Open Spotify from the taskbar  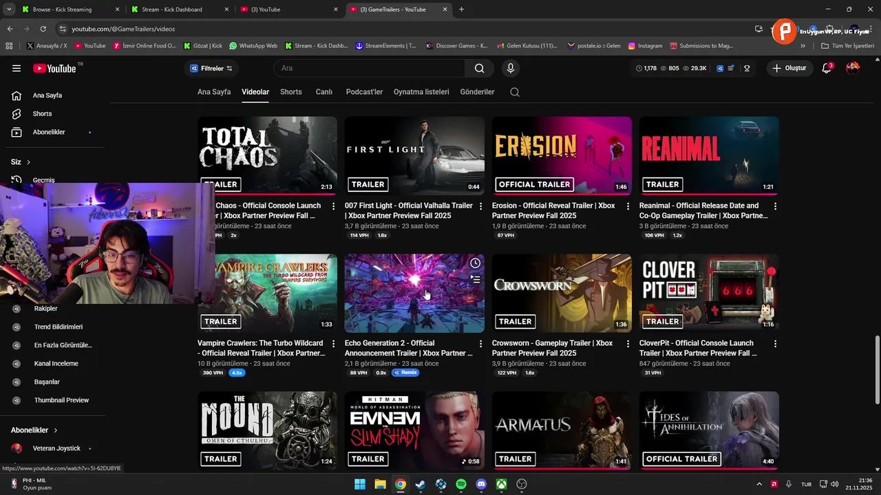coord(461,484)
